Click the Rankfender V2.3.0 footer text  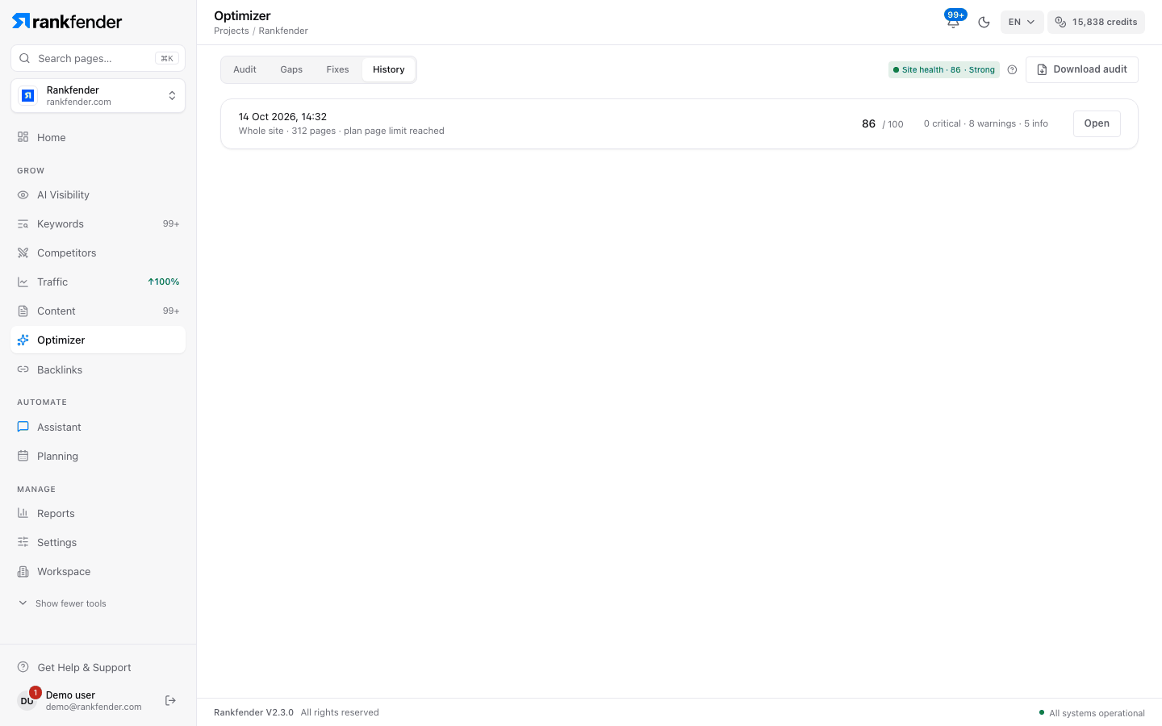coord(253,712)
